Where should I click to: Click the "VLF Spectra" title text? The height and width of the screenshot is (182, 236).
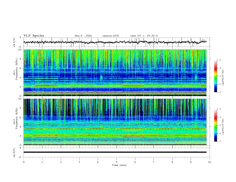pyautogui.click(x=34, y=36)
